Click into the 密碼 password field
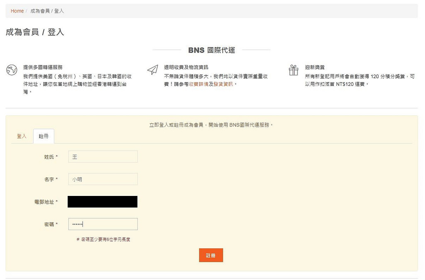The width and height of the screenshot is (425, 280). pos(103,224)
